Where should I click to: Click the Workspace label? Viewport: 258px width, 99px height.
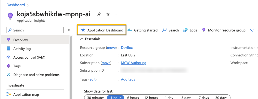(239, 63)
